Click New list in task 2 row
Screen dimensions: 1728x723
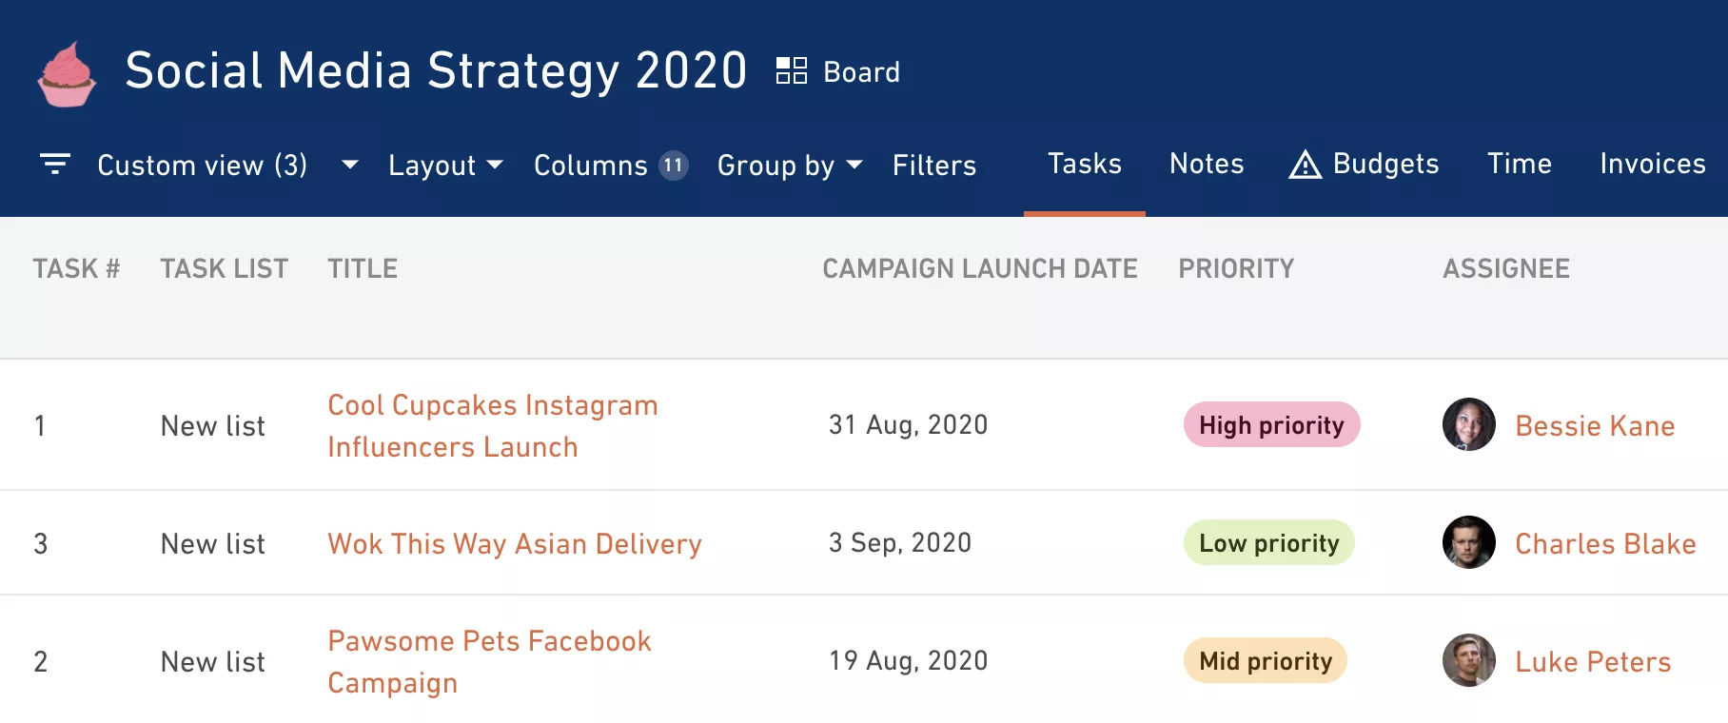click(x=213, y=661)
